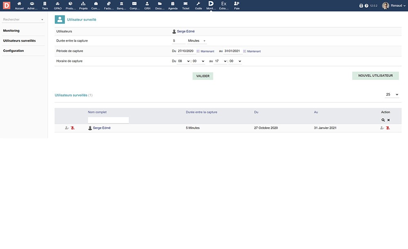Click the print icon in top bar

point(361,6)
